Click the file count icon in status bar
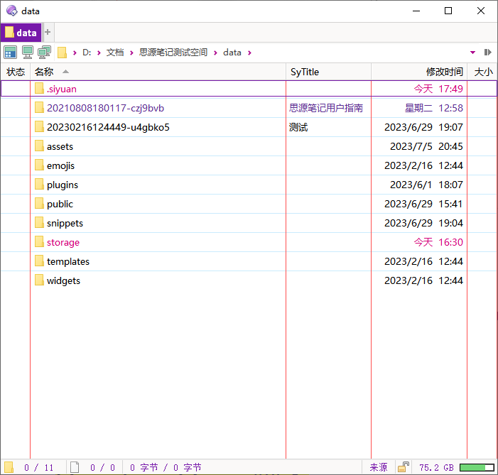 point(75,467)
